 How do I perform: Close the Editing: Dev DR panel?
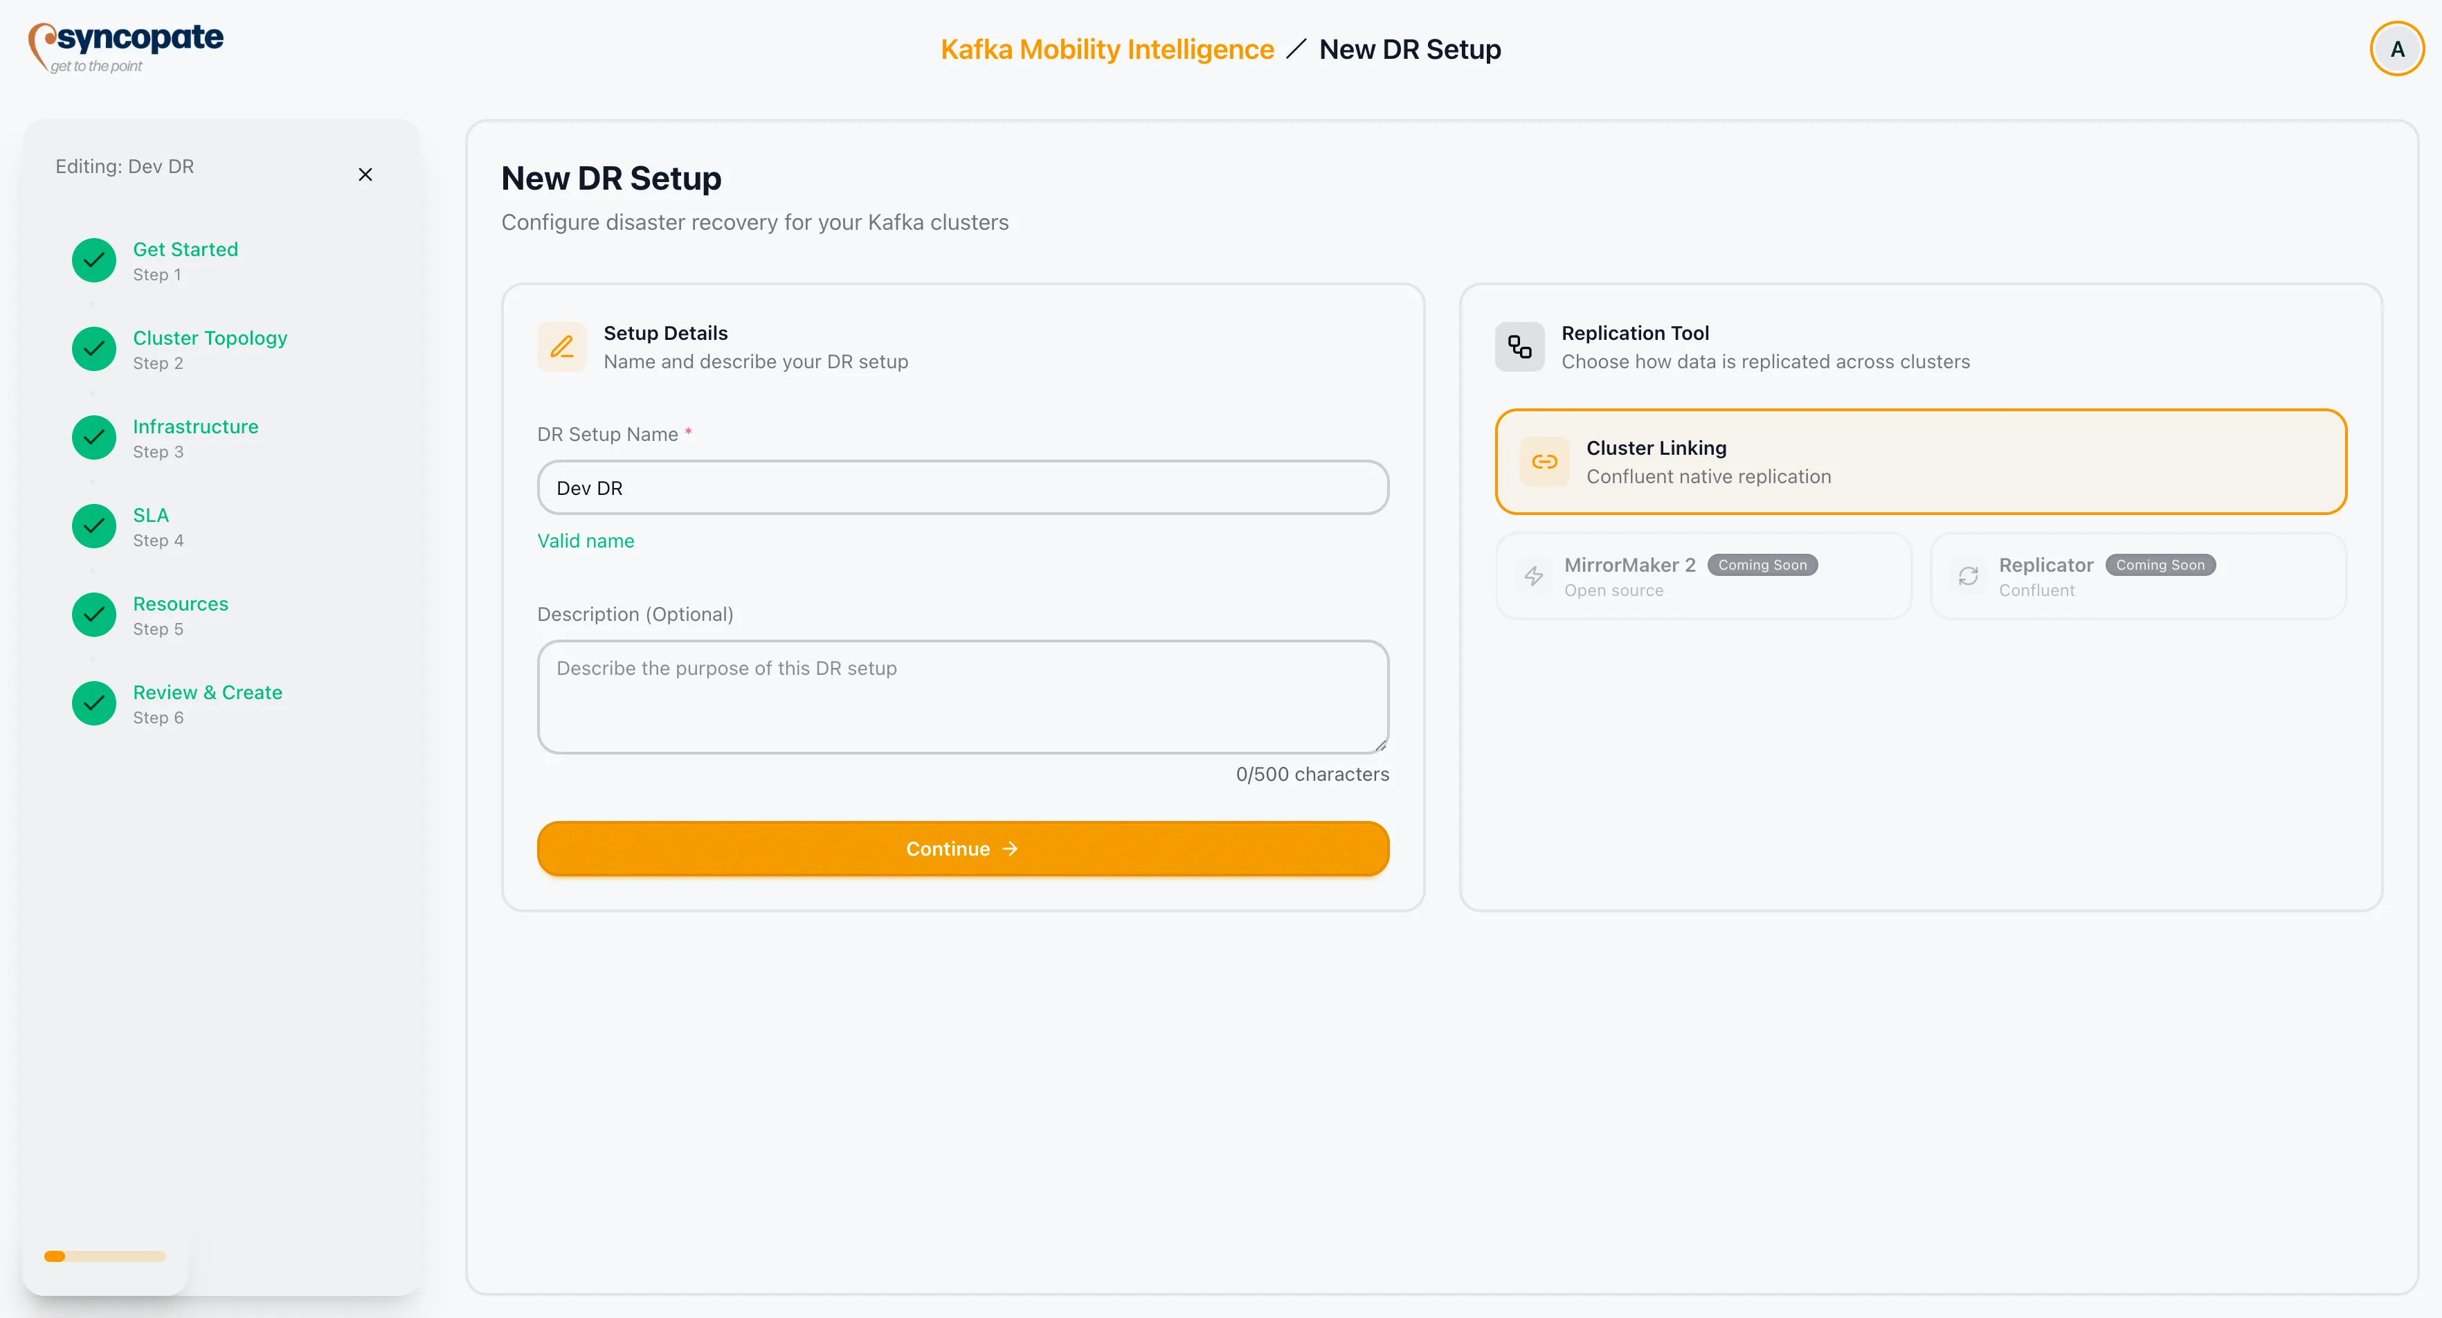pyautogui.click(x=365, y=174)
